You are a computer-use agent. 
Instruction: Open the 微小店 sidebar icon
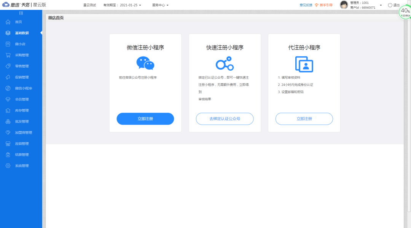21,44
